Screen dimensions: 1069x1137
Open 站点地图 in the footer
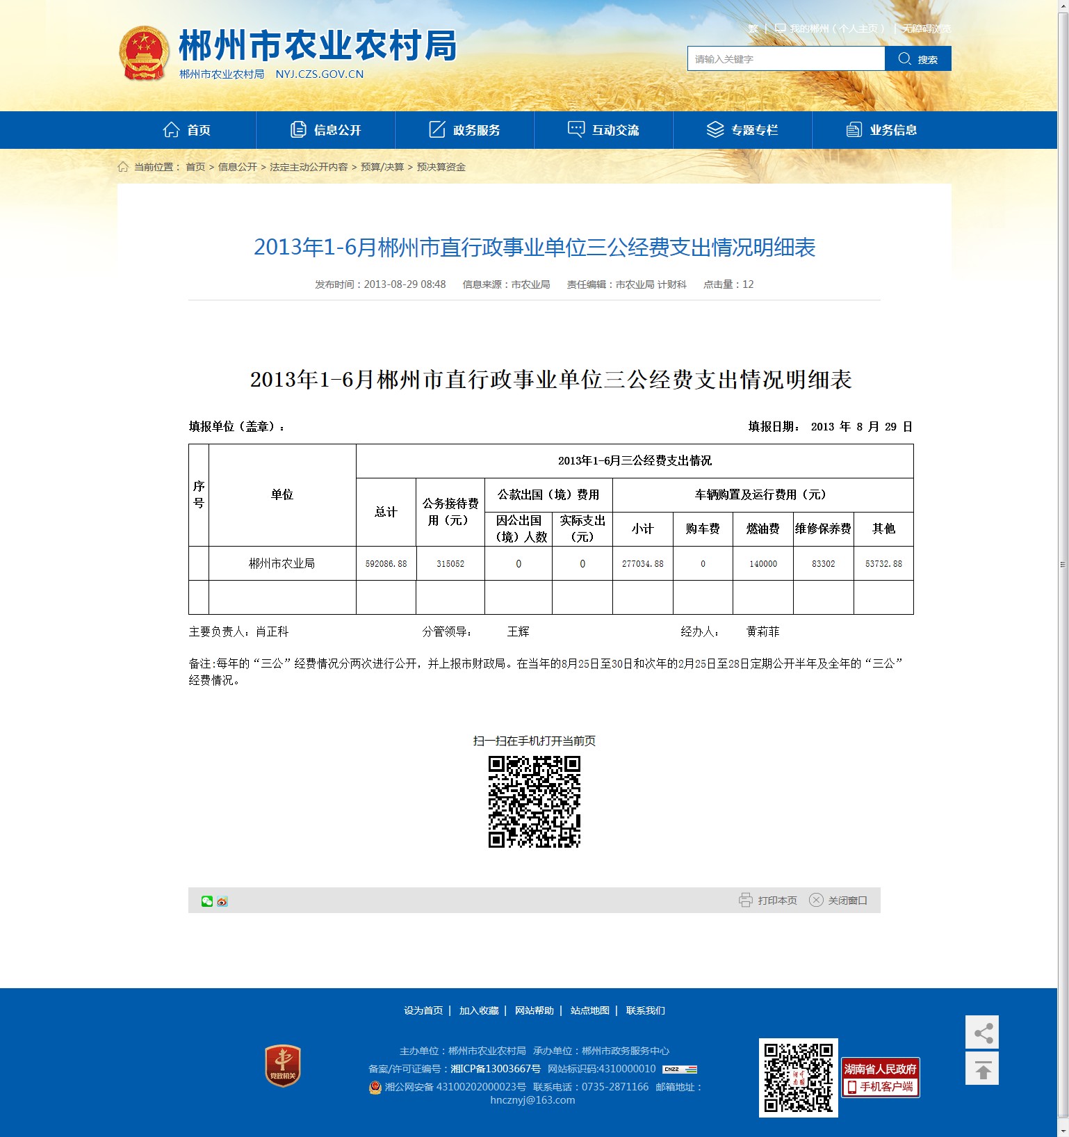coord(590,1010)
